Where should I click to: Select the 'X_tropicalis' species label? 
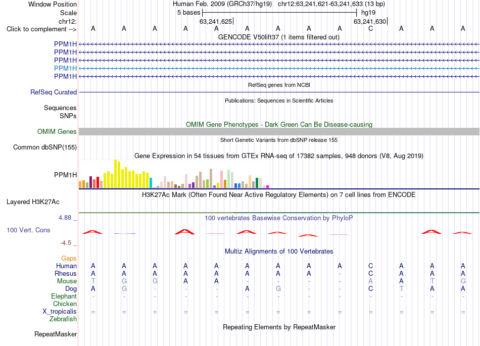click(60, 312)
